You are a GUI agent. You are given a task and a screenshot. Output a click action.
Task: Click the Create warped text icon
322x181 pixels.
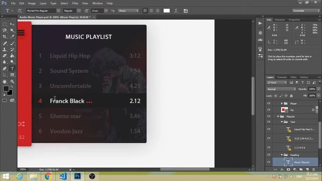click(176, 11)
